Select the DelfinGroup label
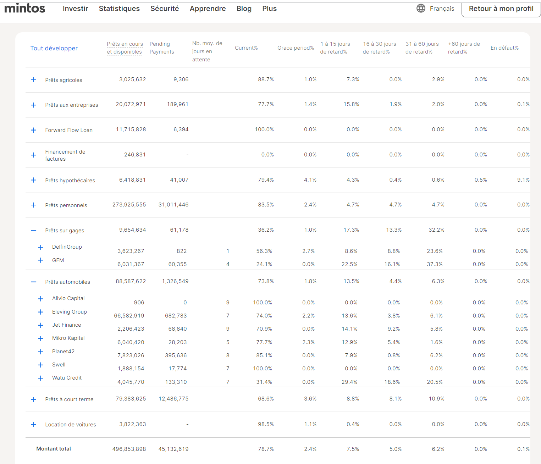541x464 pixels. pyautogui.click(x=67, y=247)
